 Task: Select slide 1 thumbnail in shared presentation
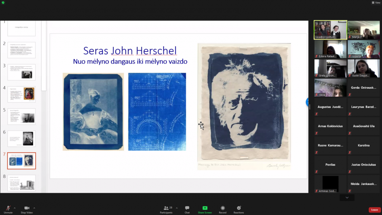pyautogui.click(x=21, y=28)
